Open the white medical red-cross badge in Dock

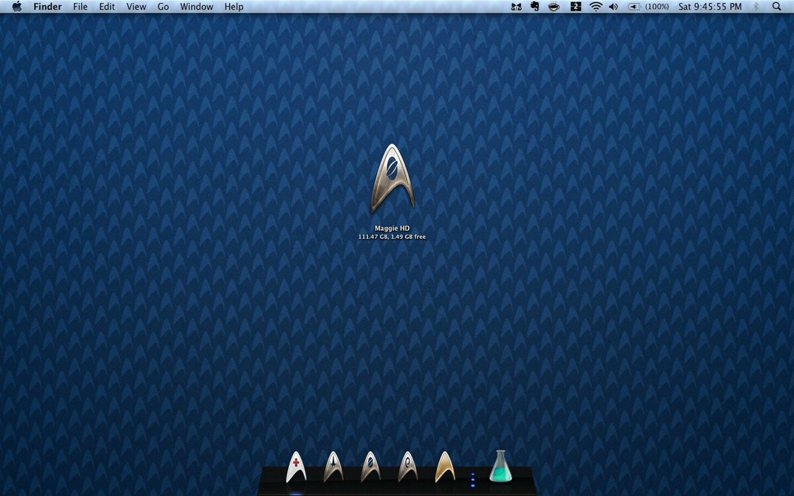point(296,467)
